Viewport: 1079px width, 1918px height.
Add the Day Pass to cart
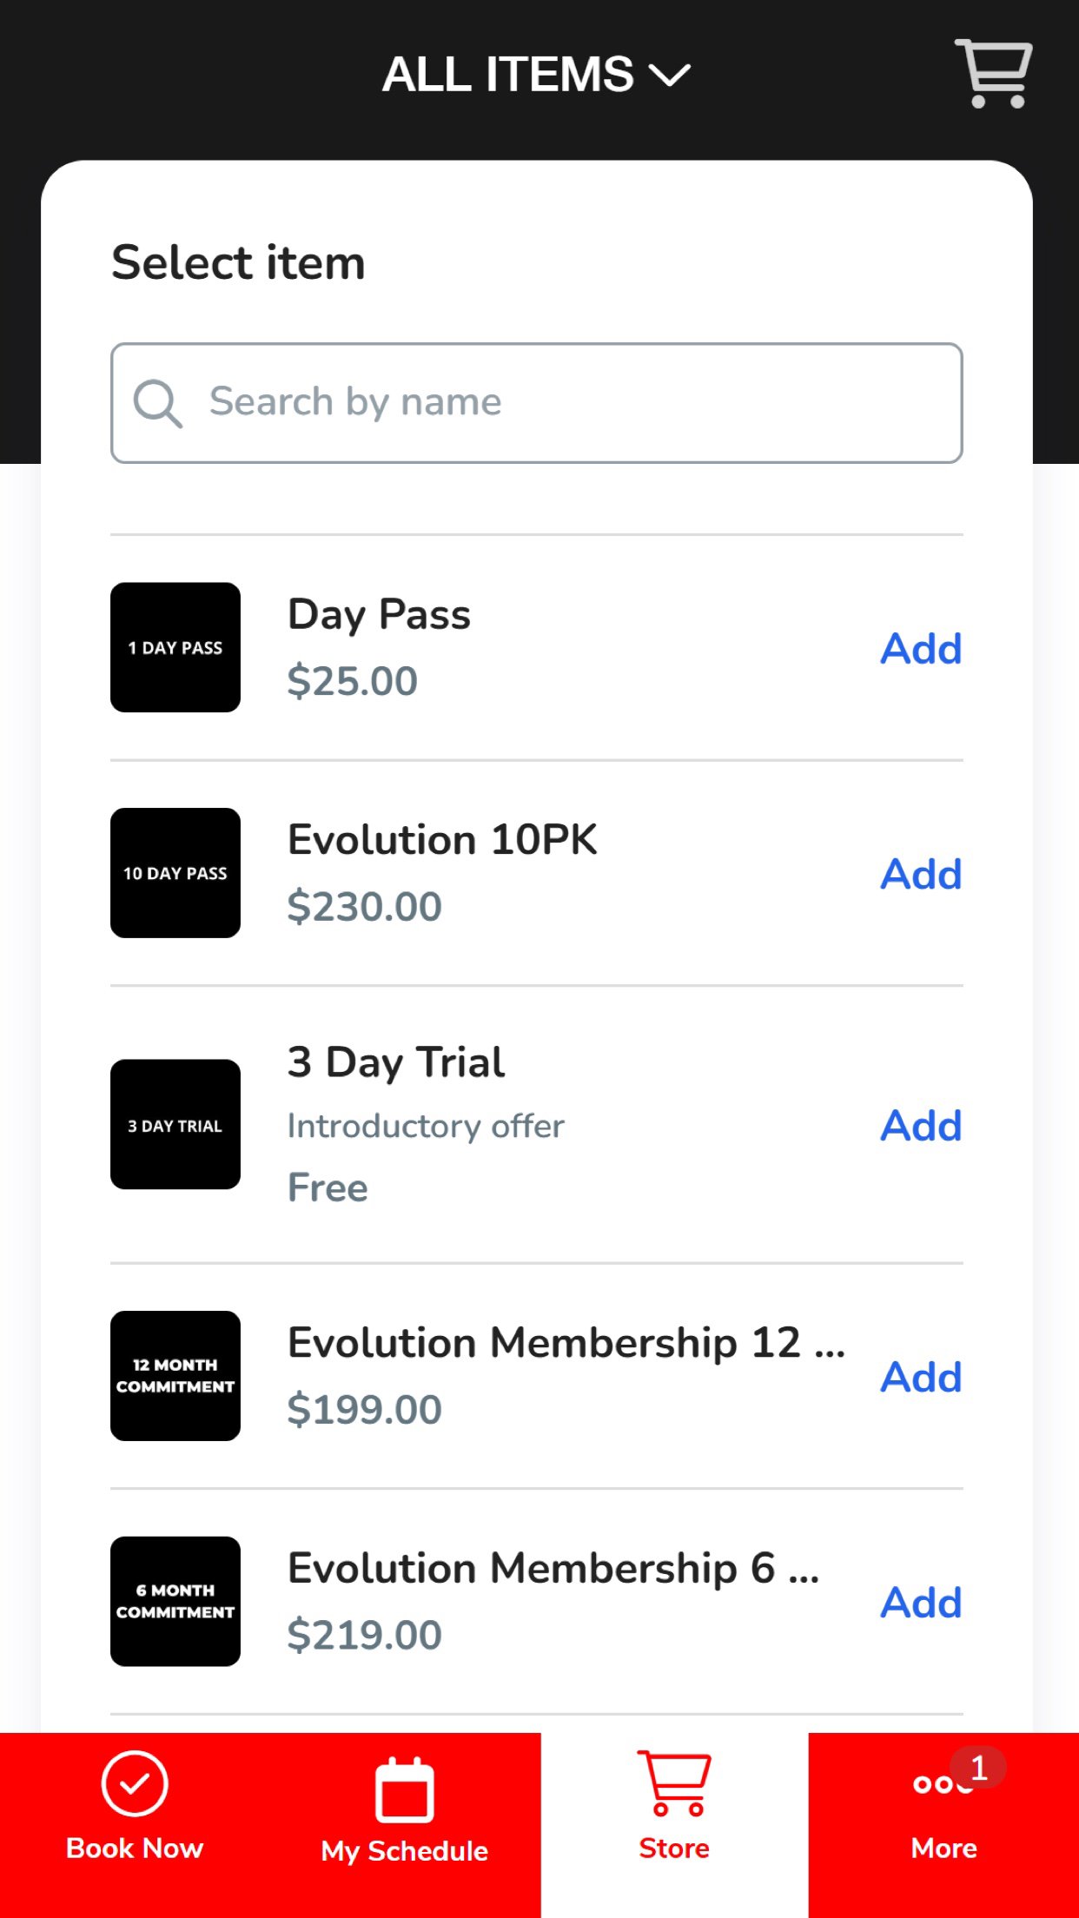click(921, 649)
